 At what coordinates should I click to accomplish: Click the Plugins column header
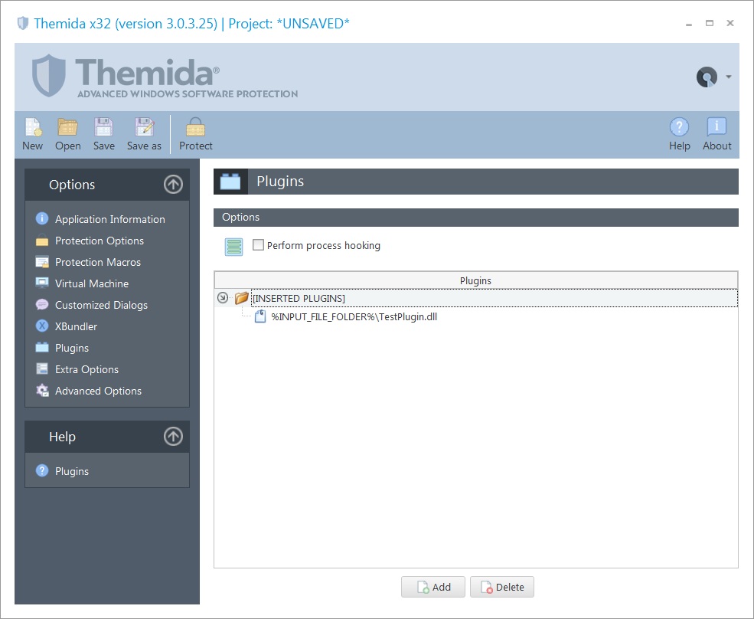475,280
